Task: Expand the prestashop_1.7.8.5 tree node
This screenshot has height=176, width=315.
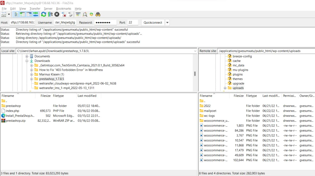Action: (32, 79)
